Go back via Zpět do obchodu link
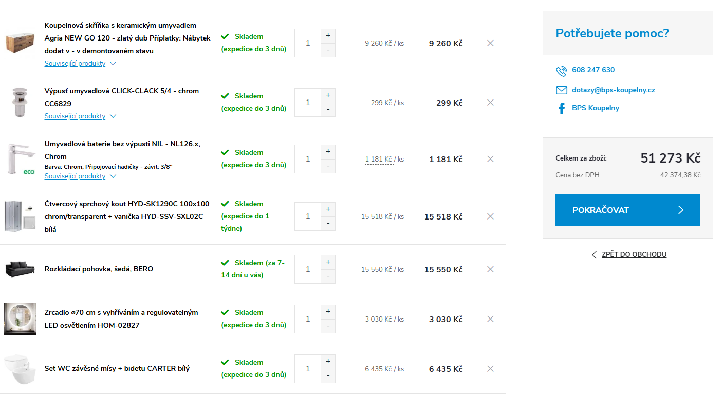Screen dimensions: 724x398 tap(634, 254)
